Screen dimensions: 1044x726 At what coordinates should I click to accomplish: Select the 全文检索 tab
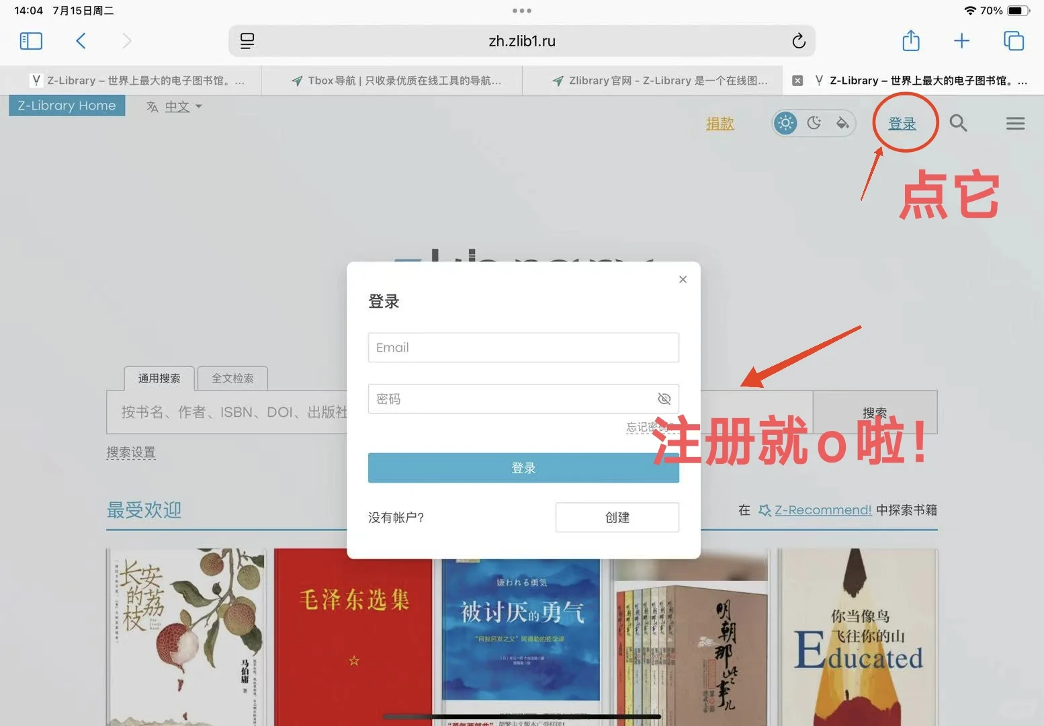[x=232, y=378]
